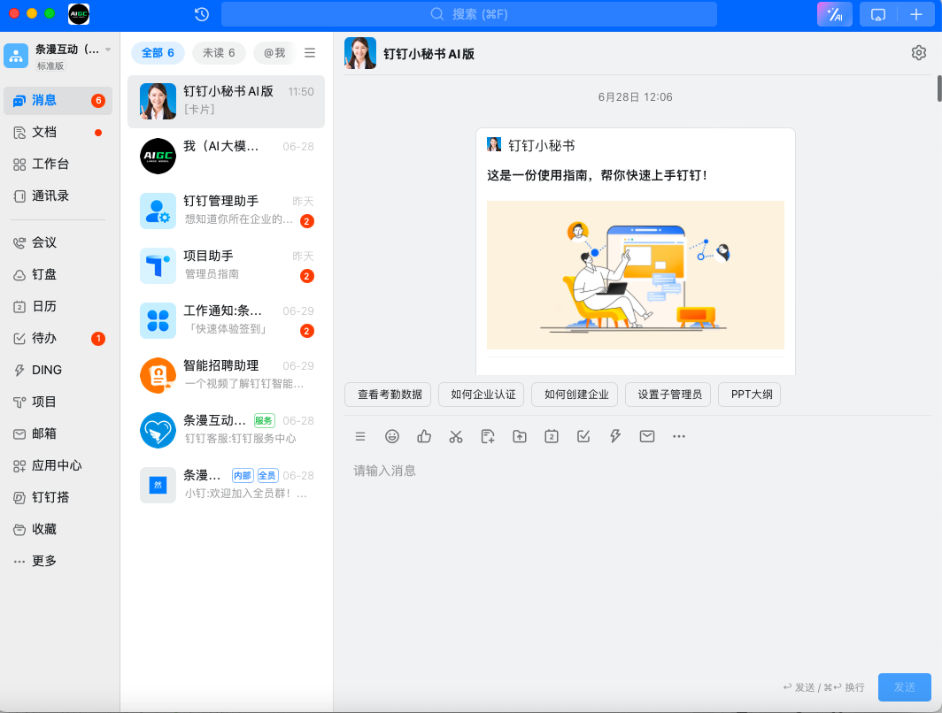Screen dimensions: 942x713
Task: Click PPT大纲 quick button
Action: [x=750, y=395]
